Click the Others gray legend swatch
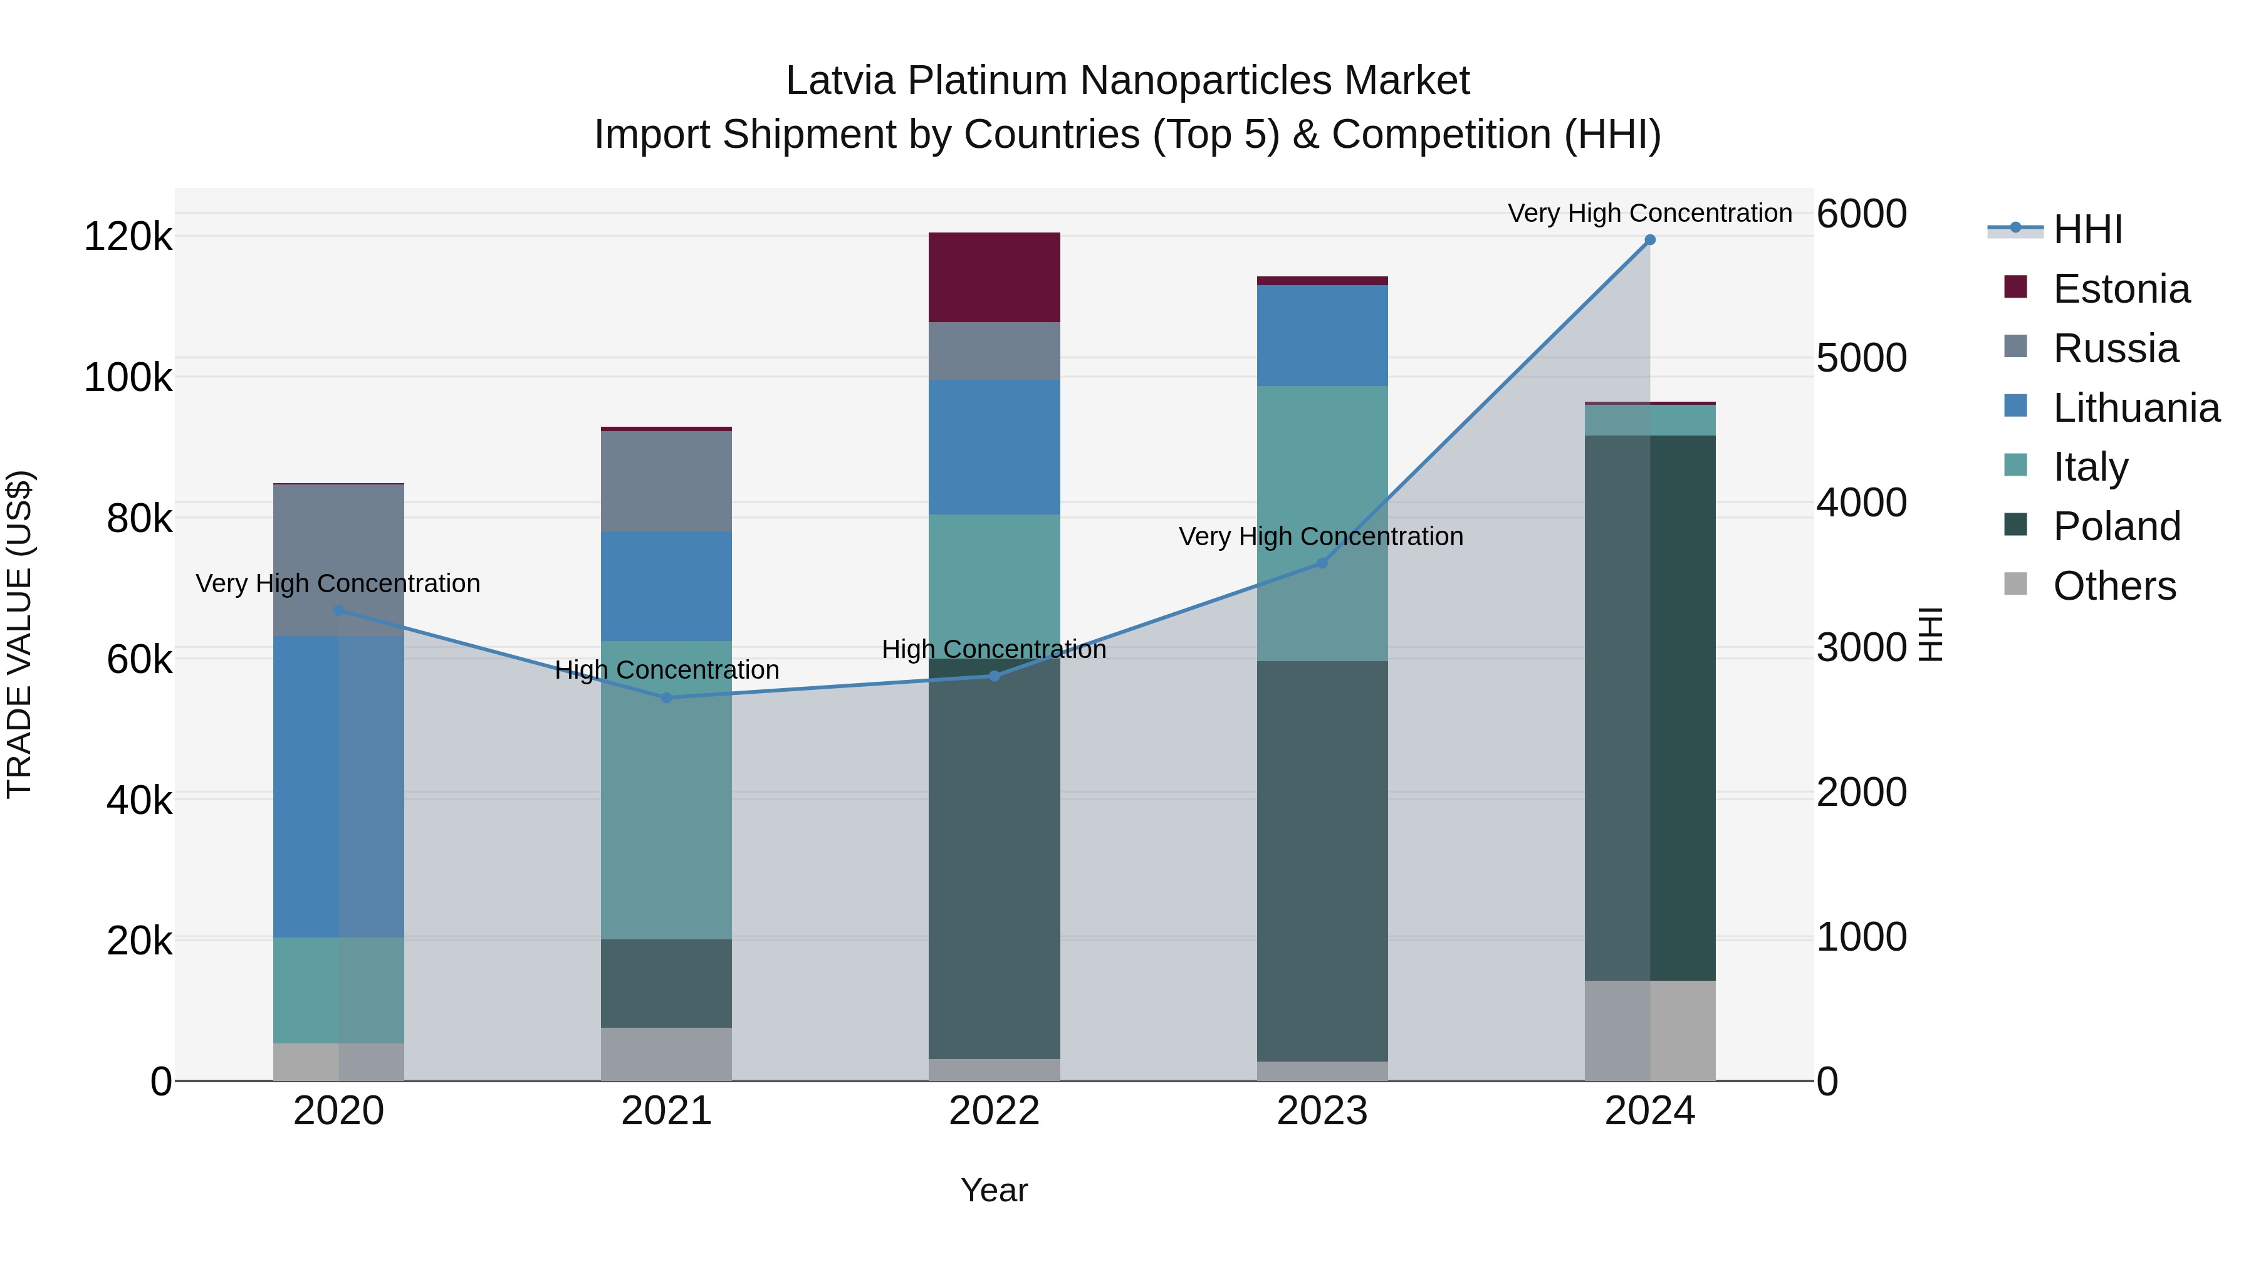Viewport: 2256px width, 1269px height. [x=2015, y=584]
